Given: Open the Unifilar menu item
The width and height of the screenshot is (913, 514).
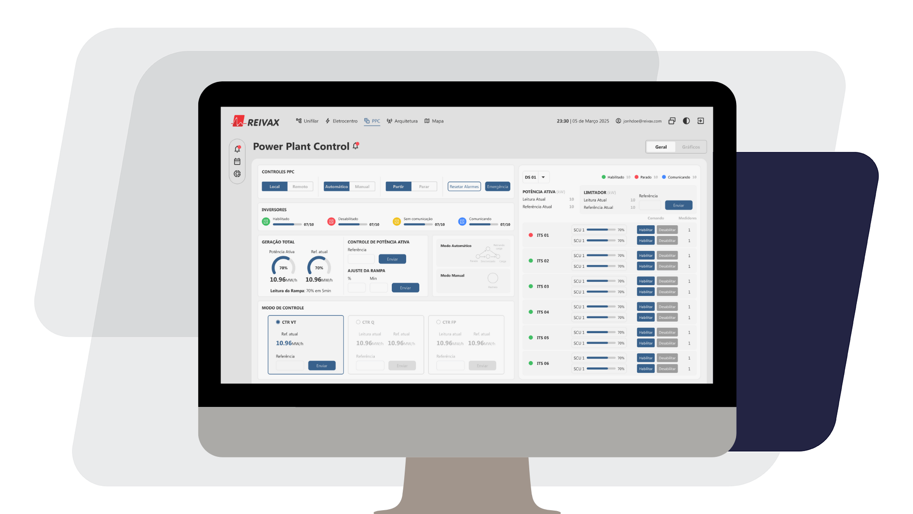Looking at the screenshot, I should 307,121.
